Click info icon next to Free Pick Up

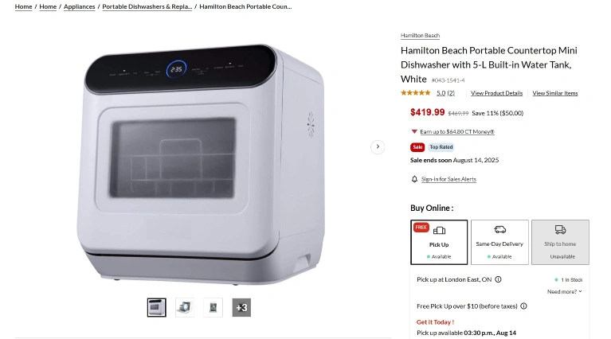(523, 306)
